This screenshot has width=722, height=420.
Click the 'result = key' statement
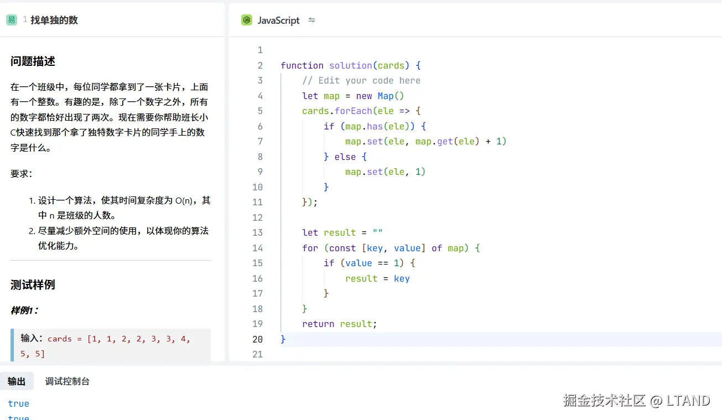pos(377,279)
